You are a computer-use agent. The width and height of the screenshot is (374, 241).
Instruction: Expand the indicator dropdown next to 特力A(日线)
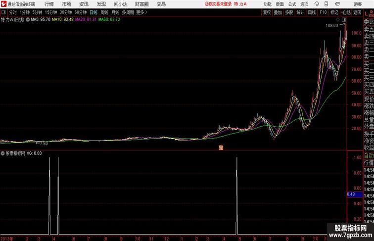coord(28,20)
